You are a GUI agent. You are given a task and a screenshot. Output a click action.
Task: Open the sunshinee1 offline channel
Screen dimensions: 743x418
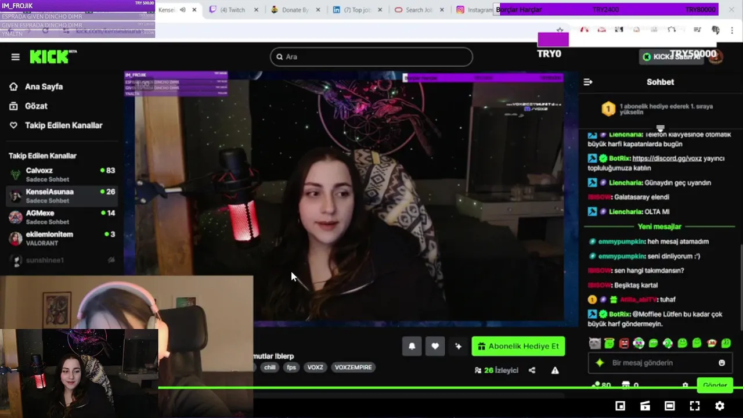coord(62,260)
